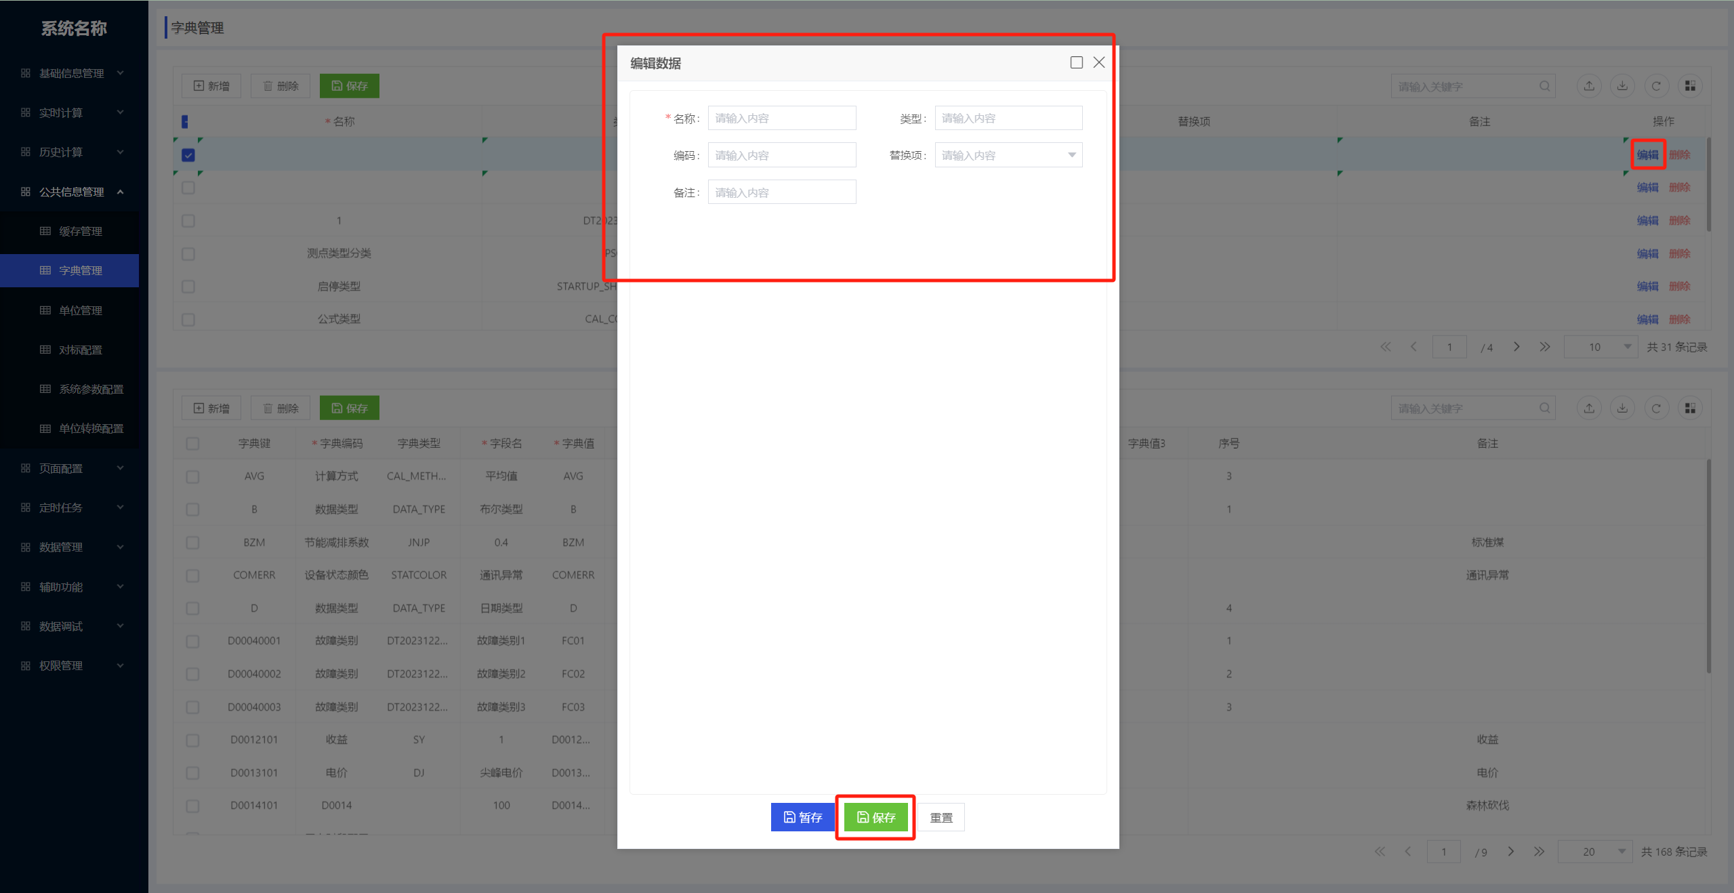Uncheck the selected first row checkbox

coord(188,155)
